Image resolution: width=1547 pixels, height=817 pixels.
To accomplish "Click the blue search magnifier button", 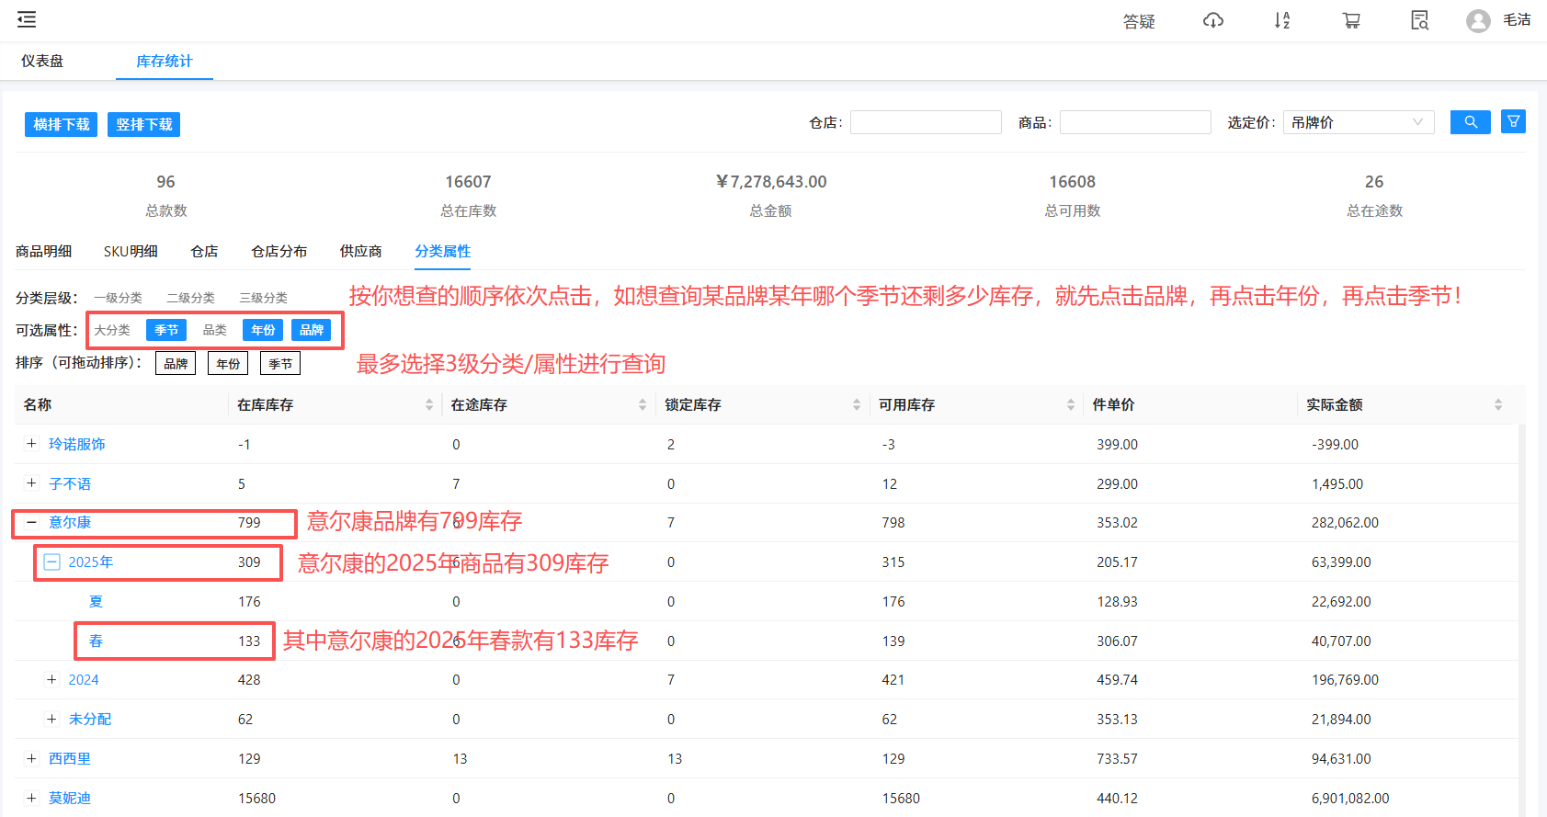I will [1471, 121].
